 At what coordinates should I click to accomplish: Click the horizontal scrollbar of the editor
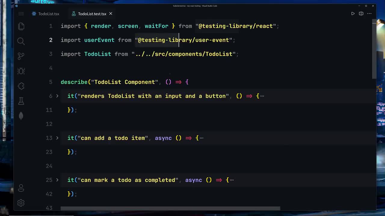[x=170, y=208]
